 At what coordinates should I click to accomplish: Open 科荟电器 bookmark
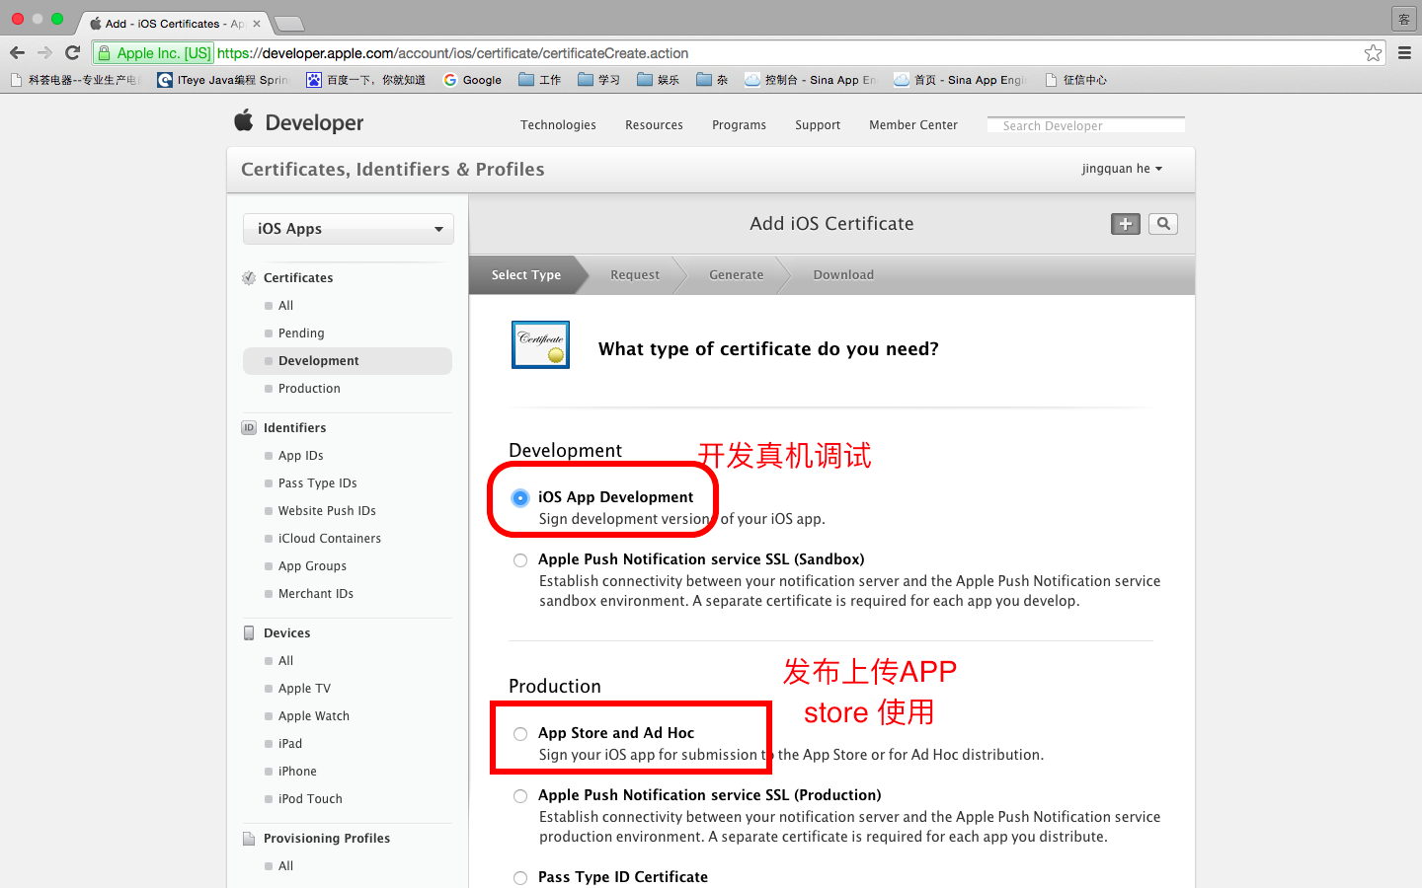pyautogui.click(x=76, y=80)
